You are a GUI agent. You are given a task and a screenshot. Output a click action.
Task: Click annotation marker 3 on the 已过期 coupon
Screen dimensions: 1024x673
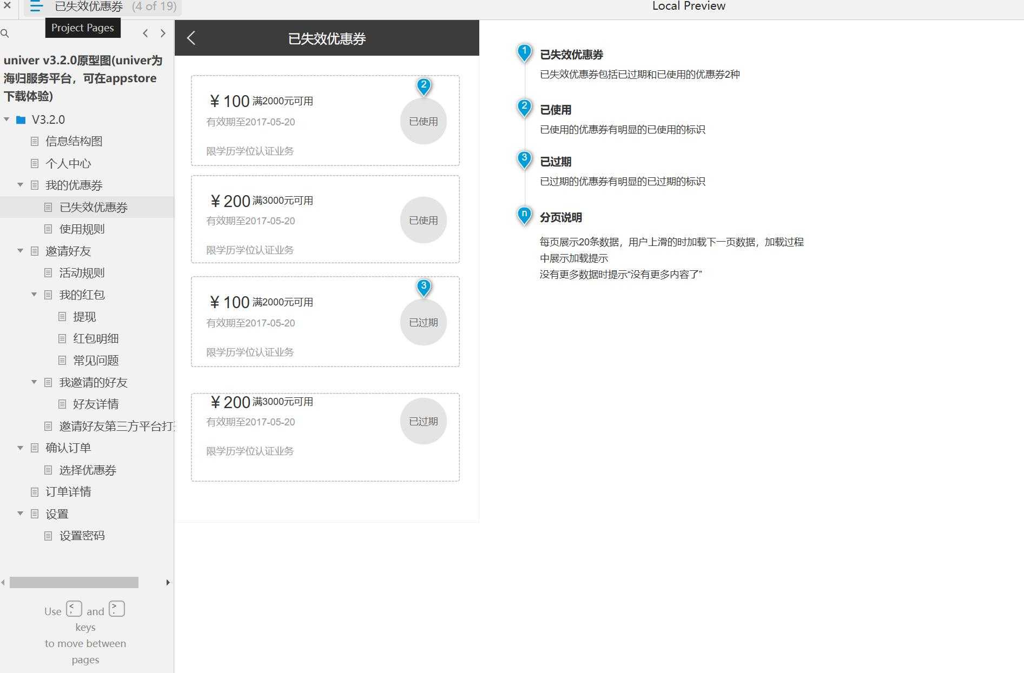tap(424, 287)
